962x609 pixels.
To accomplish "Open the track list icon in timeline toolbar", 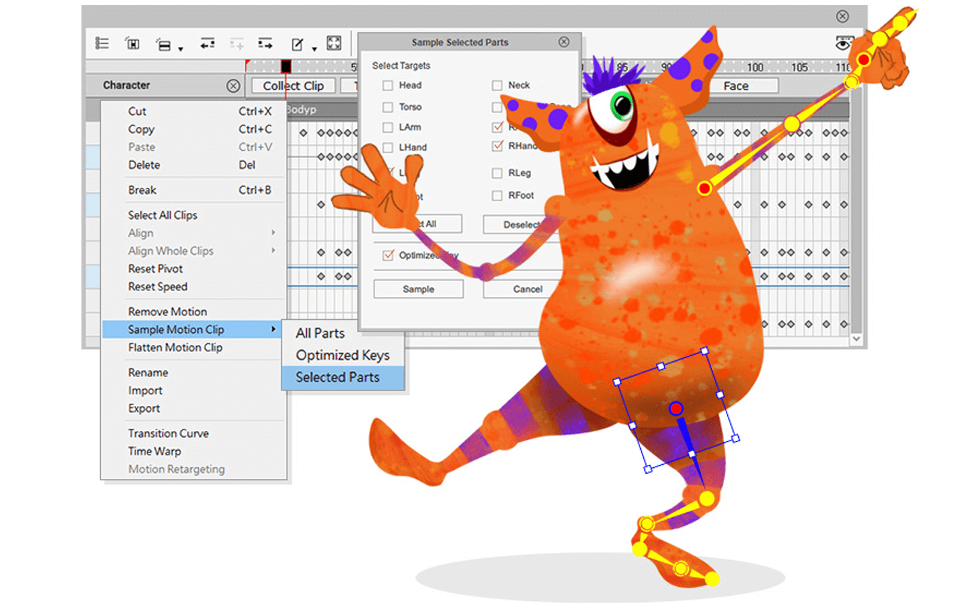I will [x=102, y=44].
